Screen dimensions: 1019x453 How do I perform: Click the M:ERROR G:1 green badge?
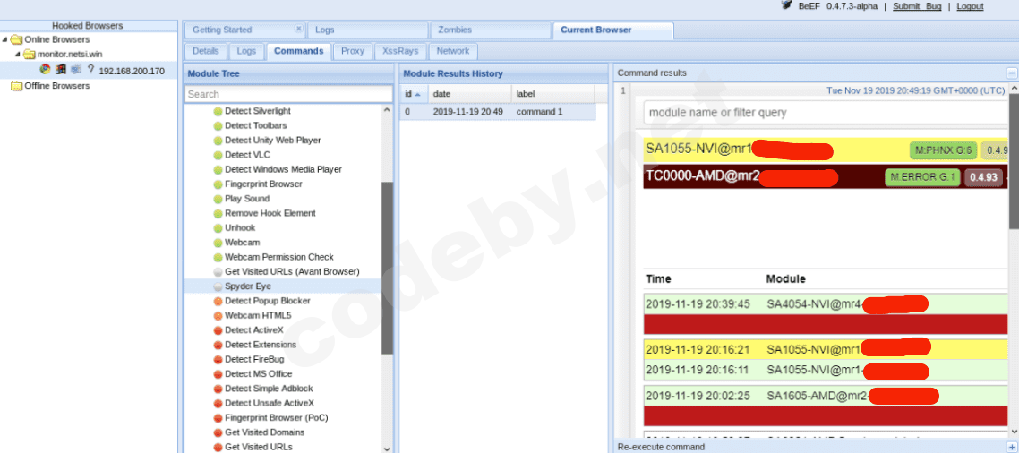(922, 177)
